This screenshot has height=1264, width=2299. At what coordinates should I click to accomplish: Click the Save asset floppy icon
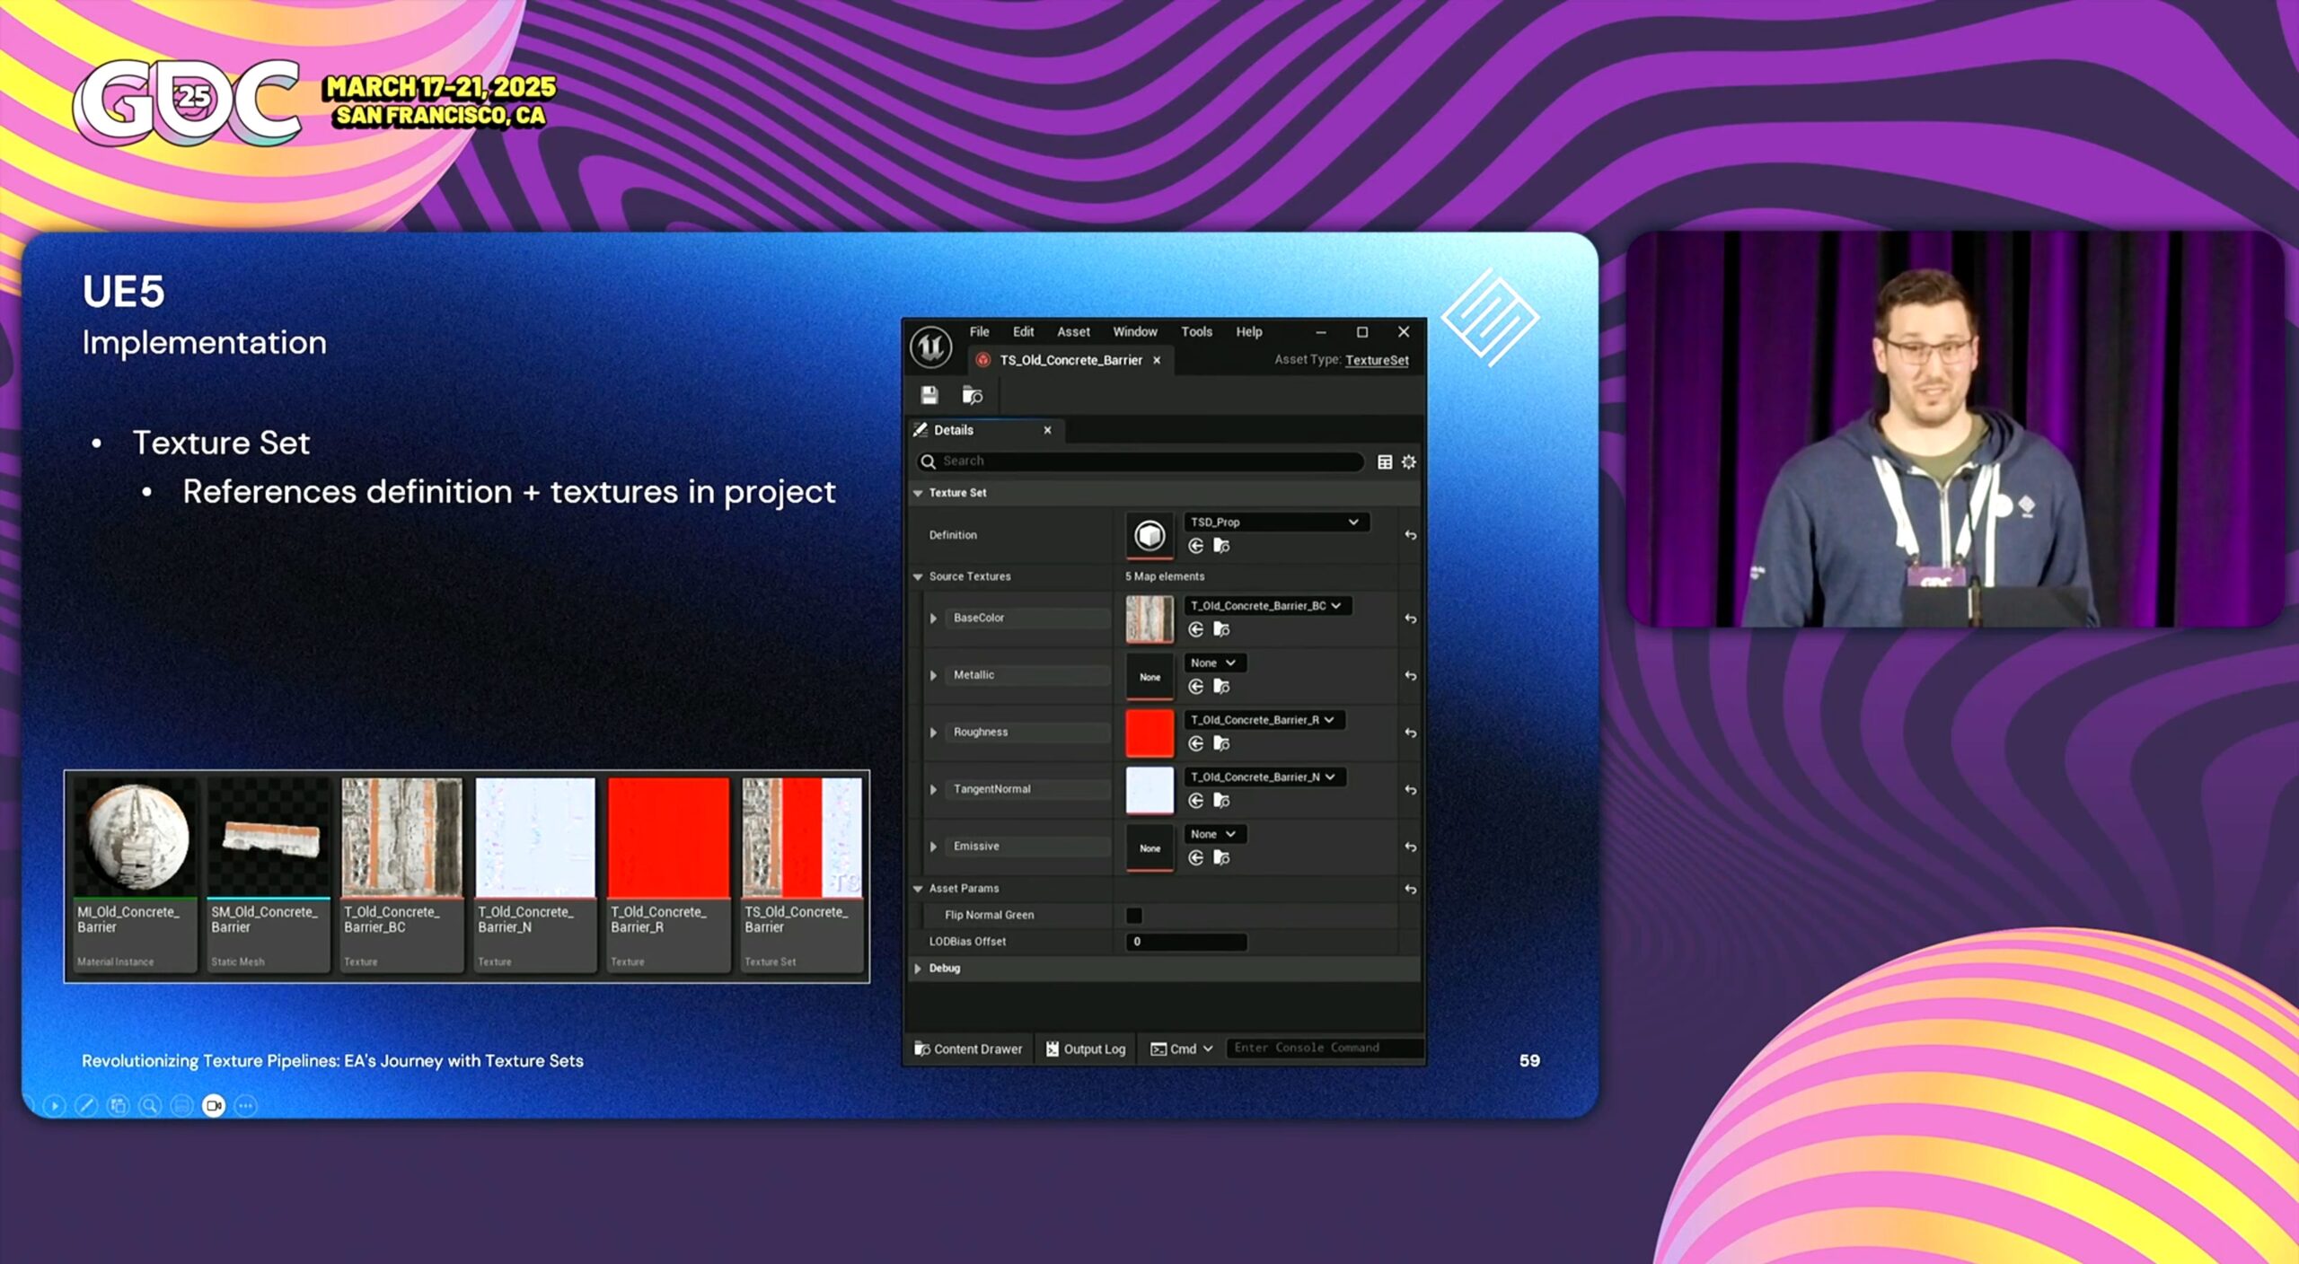pos(929,395)
